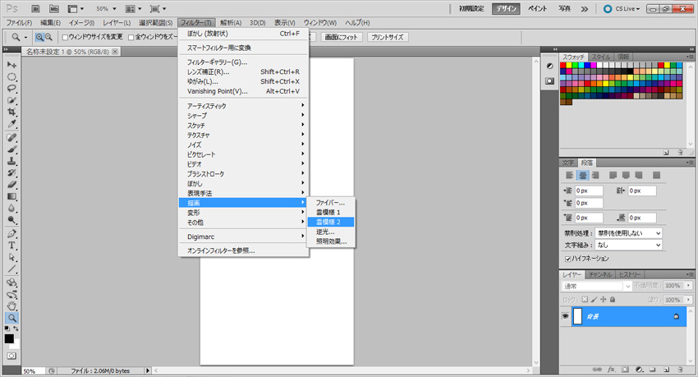Click the left indent input field

click(589, 191)
